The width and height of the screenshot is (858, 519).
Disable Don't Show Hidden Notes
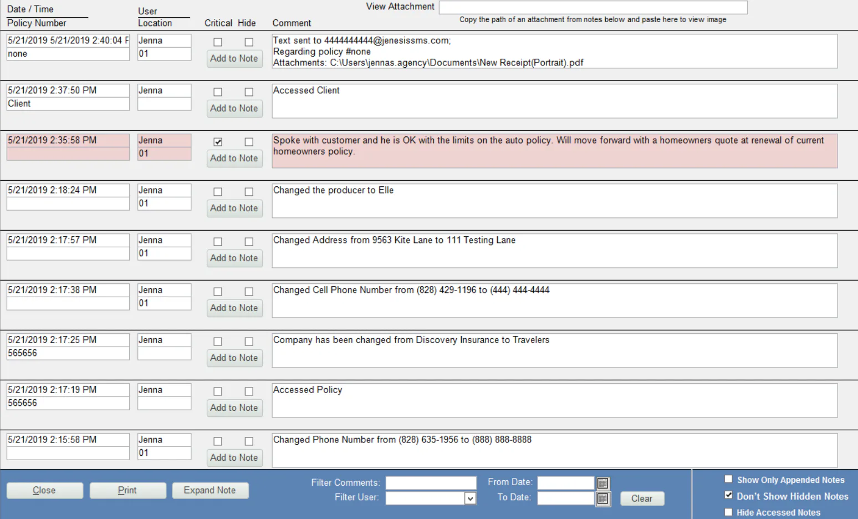[x=728, y=495]
